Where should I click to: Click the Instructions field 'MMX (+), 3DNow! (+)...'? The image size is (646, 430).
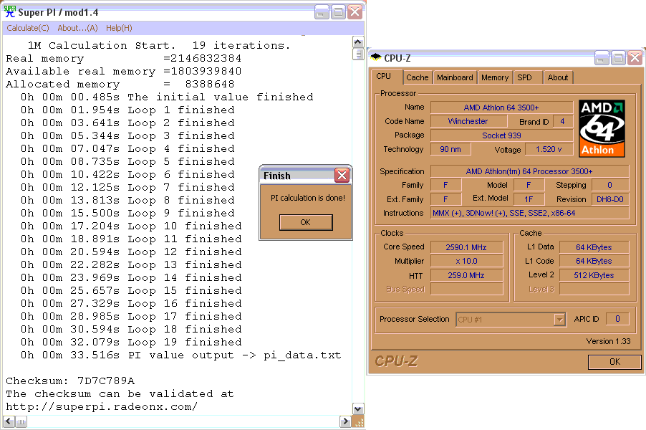pyautogui.click(x=529, y=213)
